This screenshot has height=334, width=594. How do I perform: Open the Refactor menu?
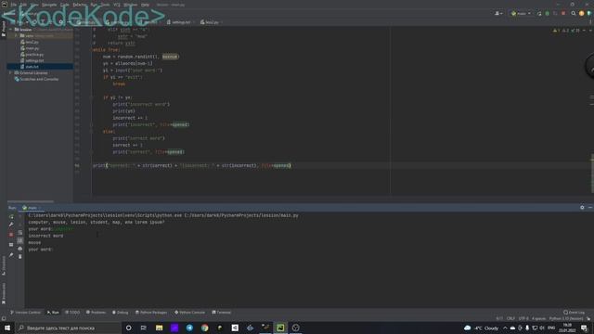(x=80, y=5)
